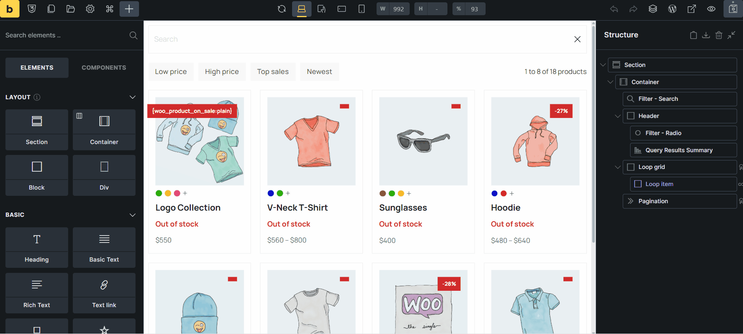The width and height of the screenshot is (743, 334).
Task: Open view on frontend icon
Action: pyautogui.click(x=692, y=9)
